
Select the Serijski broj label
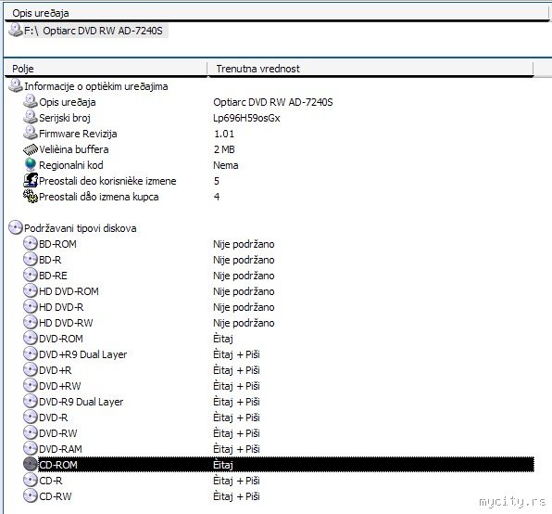click(x=65, y=118)
